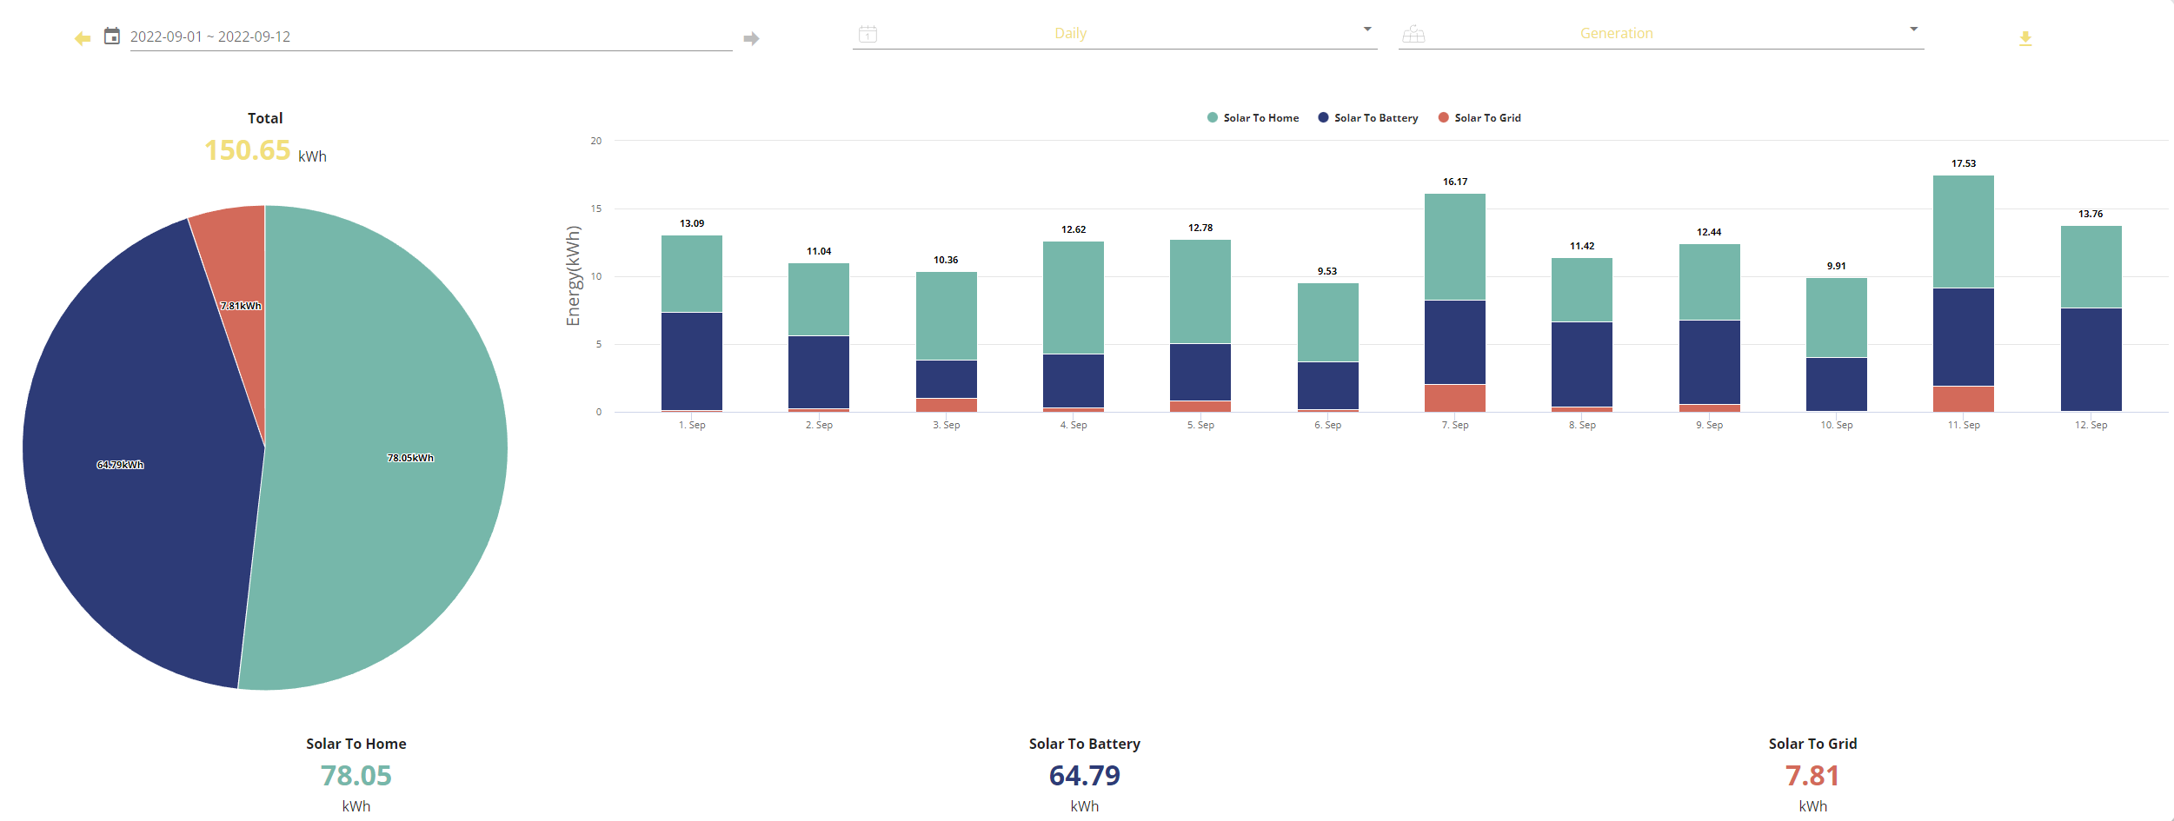Click the 17.53 bar total label
The image size is (2174, 821).
[1964, 163]
